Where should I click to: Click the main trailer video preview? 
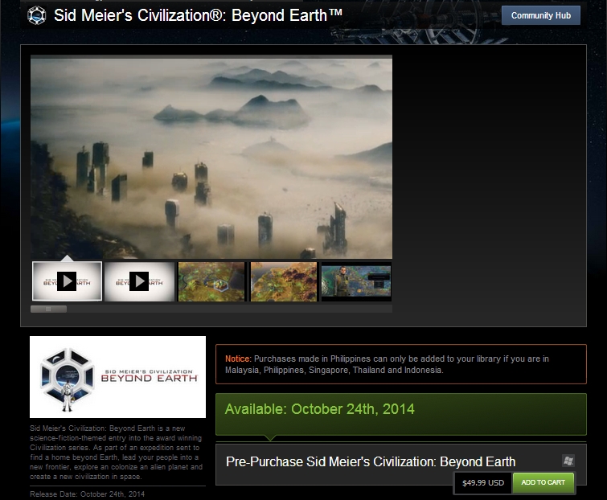click(211, 157)
